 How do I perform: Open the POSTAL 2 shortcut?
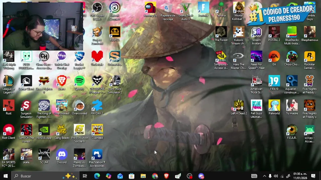tap(274, 34)
